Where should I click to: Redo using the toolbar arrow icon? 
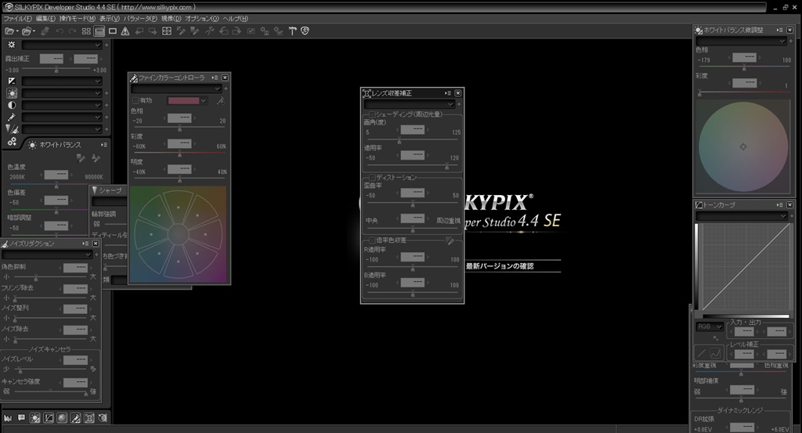point(72,31)
